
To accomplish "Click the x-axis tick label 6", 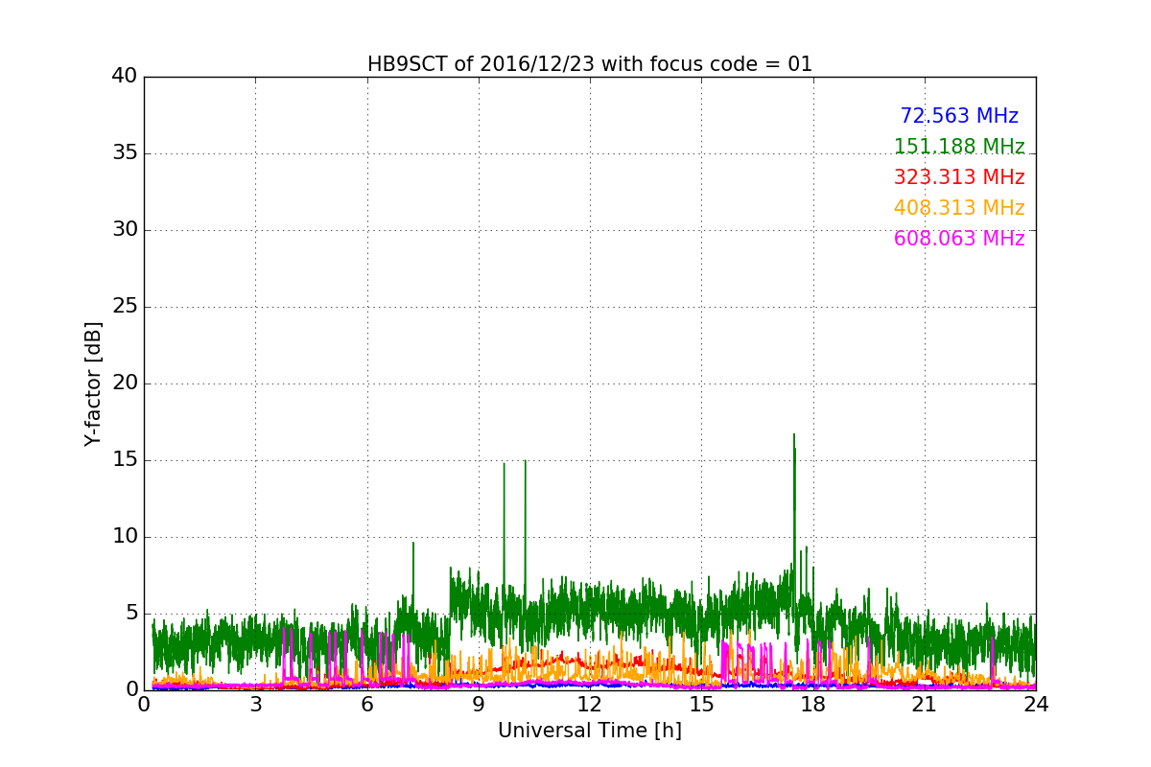I will (x=366, y=705).
